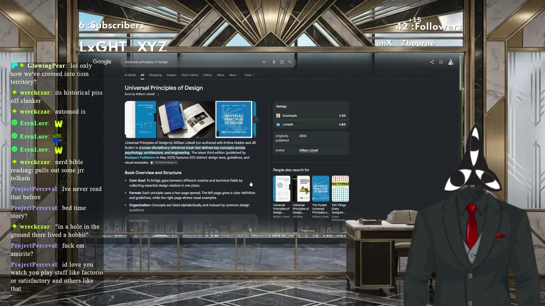Image resolution: width=545 pixels, height=306 pixels.
Task: Click the 'Book Overview and Structure' heading
Action: tap(153, 173)
